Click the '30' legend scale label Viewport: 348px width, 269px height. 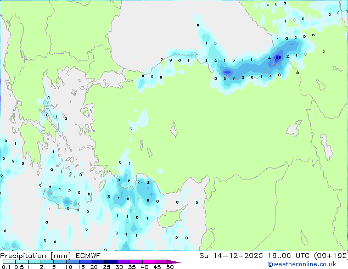pyautogui.click(x=119, y=267)
